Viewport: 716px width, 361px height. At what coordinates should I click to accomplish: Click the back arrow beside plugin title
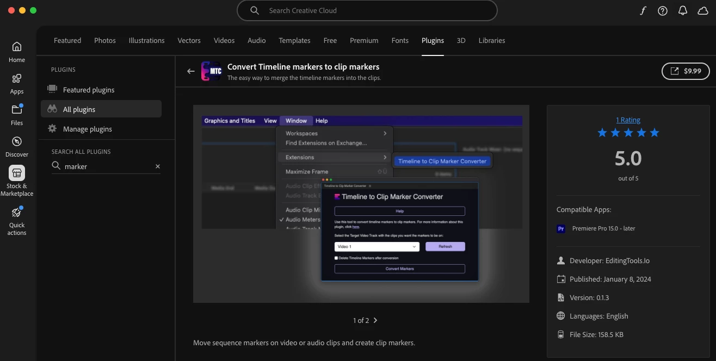tap(191, 71)
